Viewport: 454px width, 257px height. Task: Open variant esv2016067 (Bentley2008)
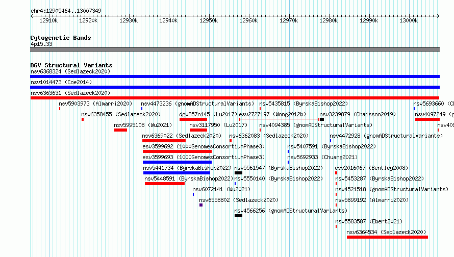(x=371, y=168)
